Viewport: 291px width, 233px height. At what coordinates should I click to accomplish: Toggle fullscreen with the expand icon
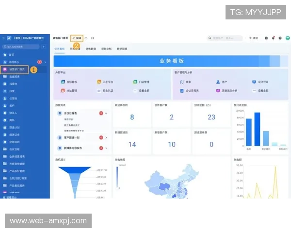click(x=93, y=38)
